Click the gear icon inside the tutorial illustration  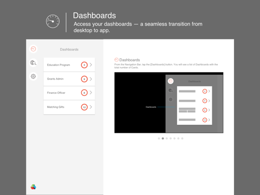click(171, 100)
